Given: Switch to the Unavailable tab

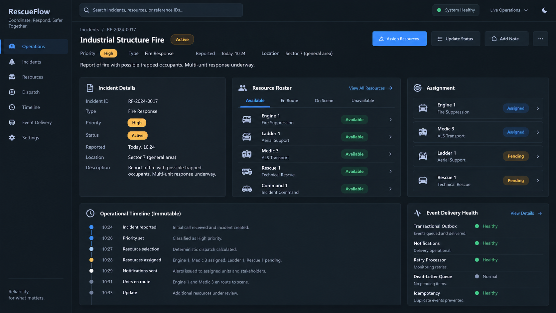Looking at the screenshot, I should 363,100.
